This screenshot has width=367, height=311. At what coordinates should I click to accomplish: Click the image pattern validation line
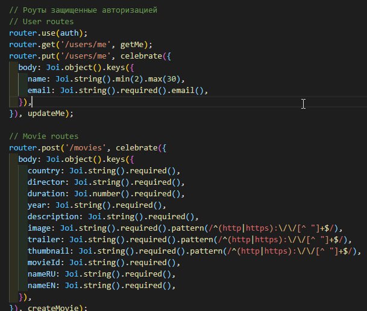185,228
